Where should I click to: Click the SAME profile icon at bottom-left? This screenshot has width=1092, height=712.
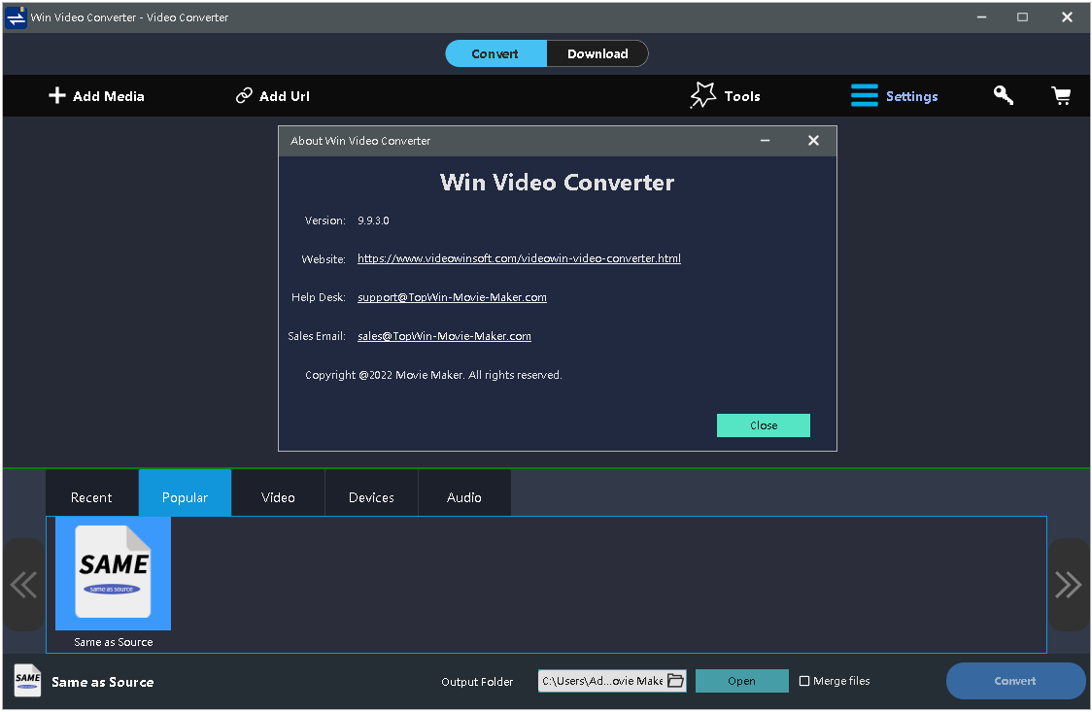(27, 679)
